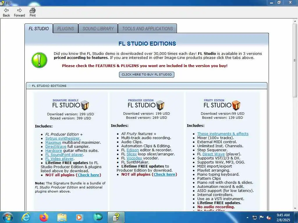Click the 'Multi-track audio recording.' list item
Image resolution: width=298 pixels, height=223 pixels.
point(146,138)
